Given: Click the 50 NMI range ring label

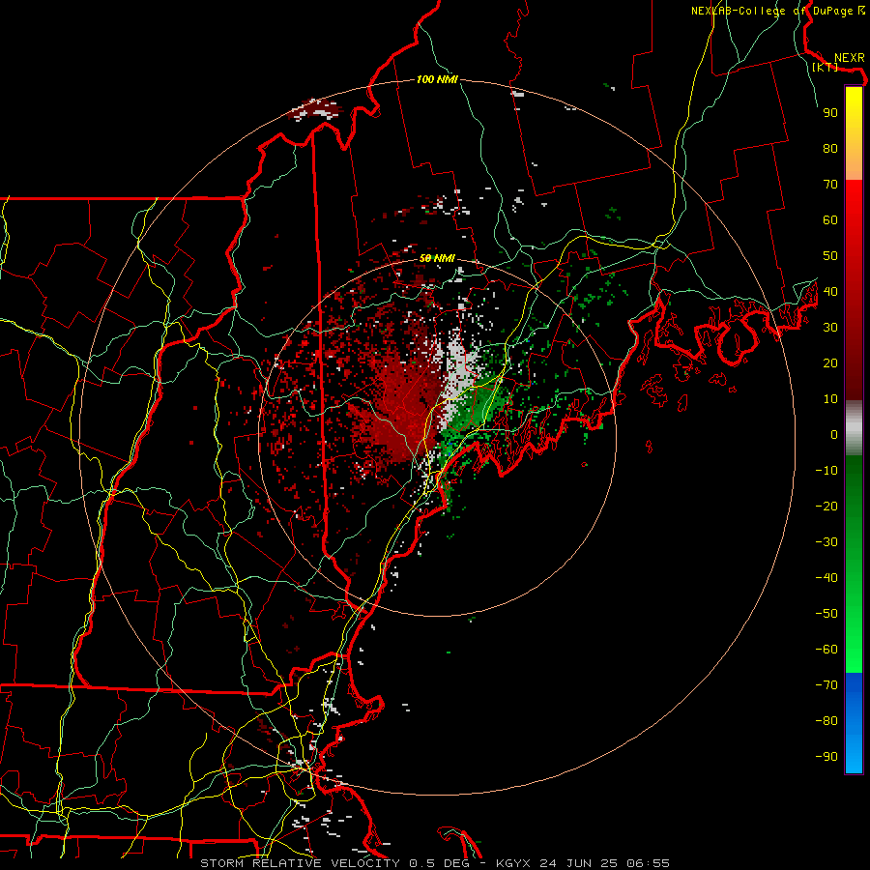Looking at the screenshot, I should [437, 258].
